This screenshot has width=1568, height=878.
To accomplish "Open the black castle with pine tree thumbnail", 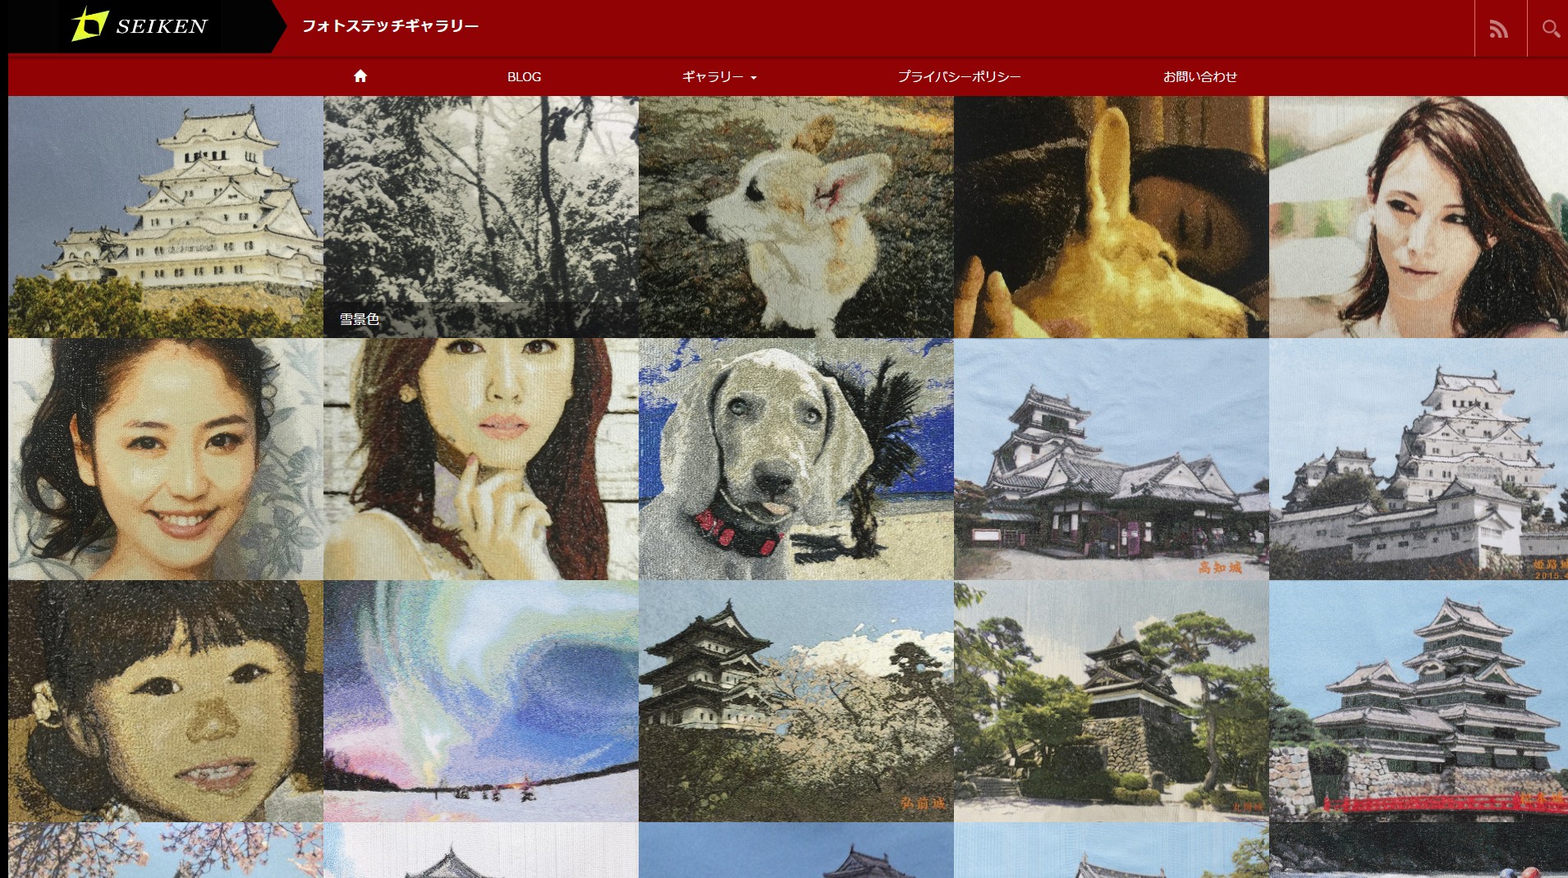I will point(1112,701).
